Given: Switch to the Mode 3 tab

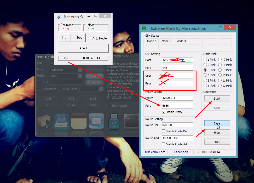Looking at the screenshot, I should tap(180, 41).
